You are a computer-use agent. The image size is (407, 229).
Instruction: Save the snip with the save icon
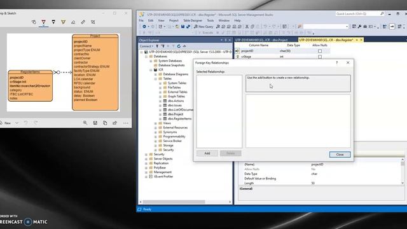tap(95, 123)
